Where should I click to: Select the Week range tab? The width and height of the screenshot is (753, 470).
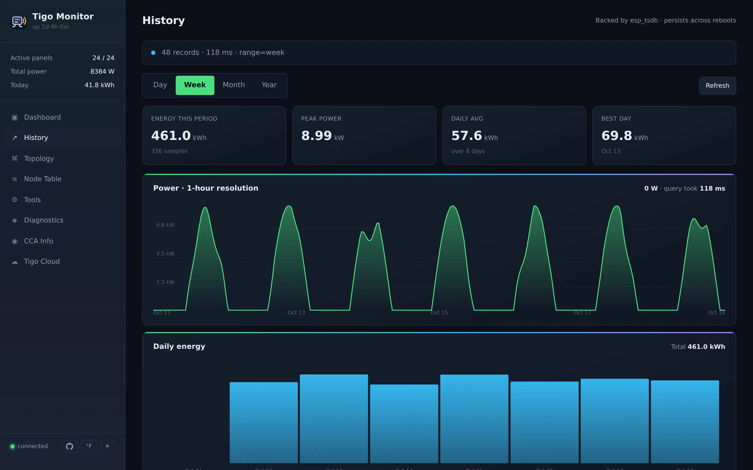click(x=195, y=85)
